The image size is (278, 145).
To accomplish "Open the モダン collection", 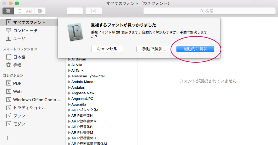I will click(x=19, y=124).
